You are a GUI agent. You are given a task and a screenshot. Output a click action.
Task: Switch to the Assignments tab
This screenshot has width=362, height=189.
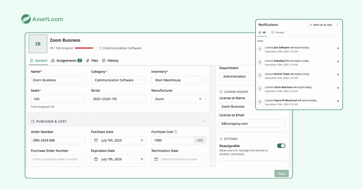pos(66,60)
